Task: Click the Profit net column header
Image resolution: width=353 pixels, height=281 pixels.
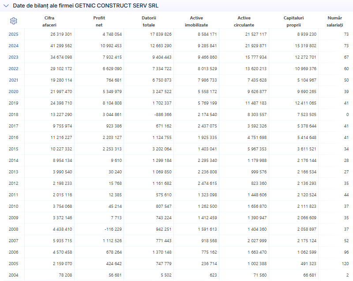Action: pos(99,21)
